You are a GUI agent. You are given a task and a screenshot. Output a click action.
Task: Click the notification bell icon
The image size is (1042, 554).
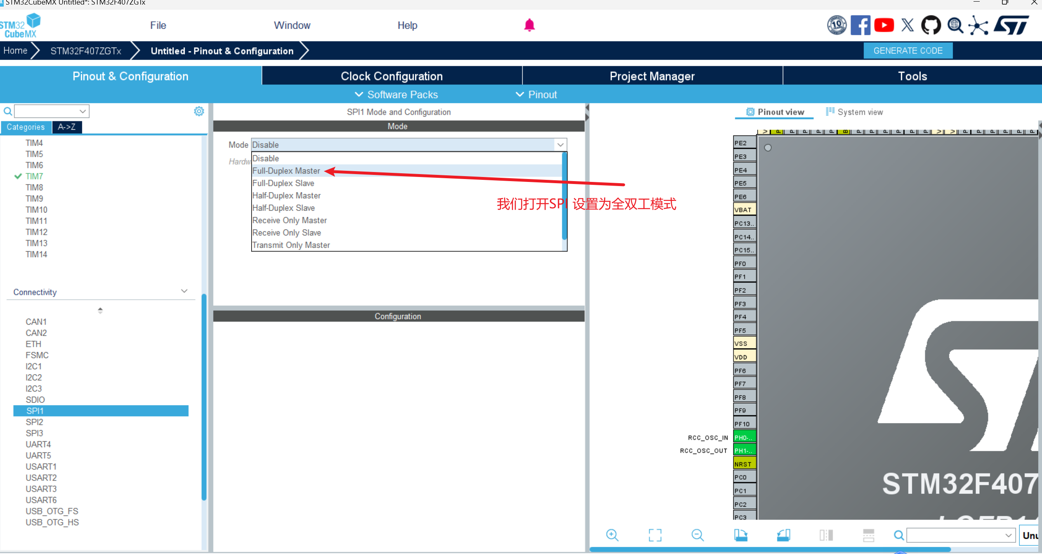click(x=529, y=25)
